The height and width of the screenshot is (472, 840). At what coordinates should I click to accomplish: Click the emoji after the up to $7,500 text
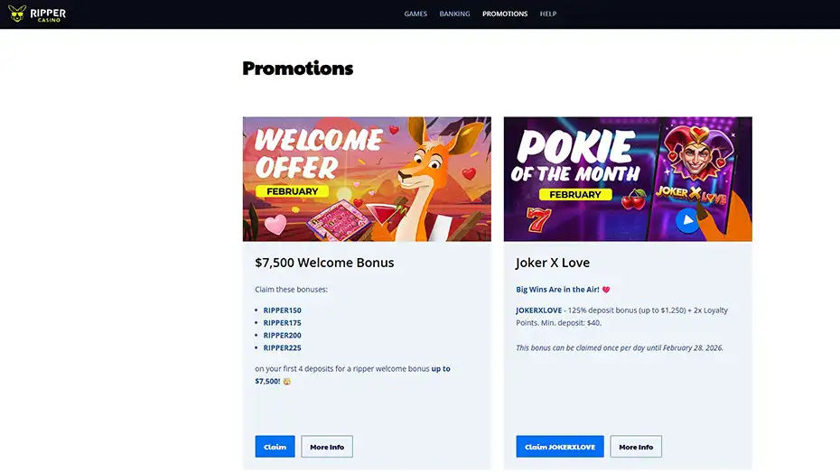click(x=286, y=382)
